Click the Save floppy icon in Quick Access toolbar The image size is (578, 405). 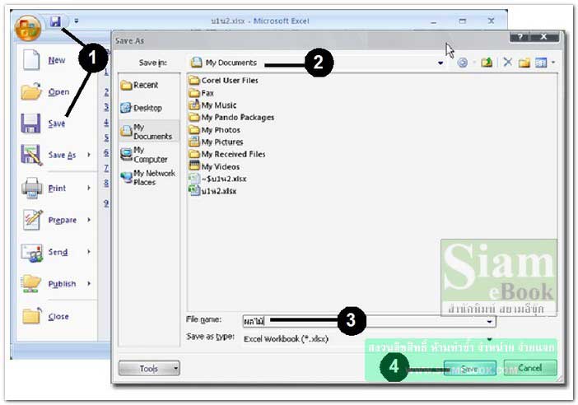(x=55, y=21)
